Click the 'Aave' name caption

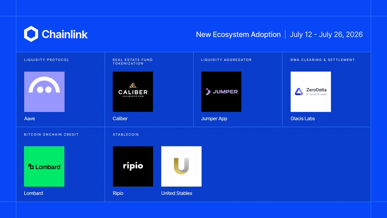(30, 119)
